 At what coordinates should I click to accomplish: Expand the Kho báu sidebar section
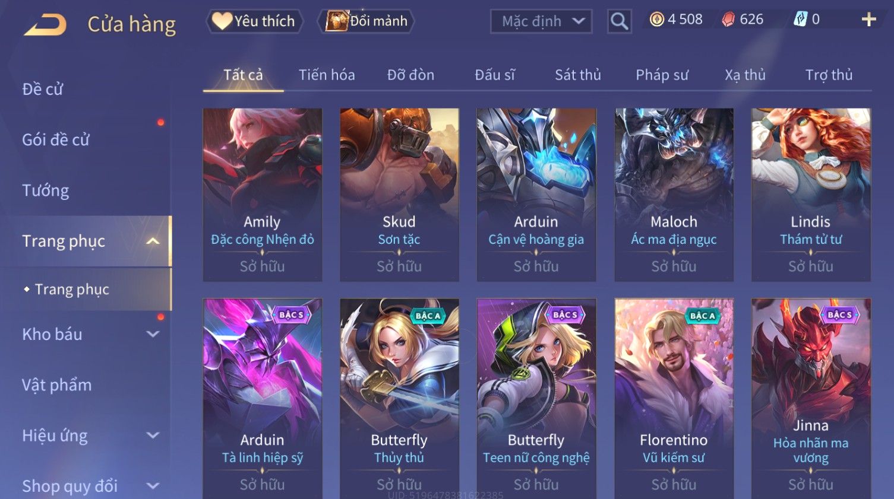pyautogui.click(x=153, y=334)
